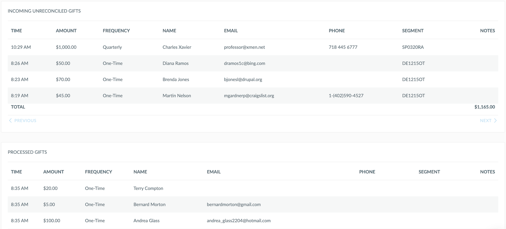
Task: Click the PHONE header in Processed Gifts
Action: tap(367, 172)
